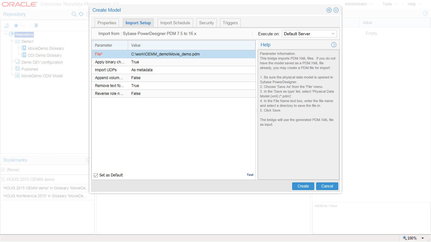Select the Append volum... parameter row
Screen dimensions: 431x242
(174, 78)
